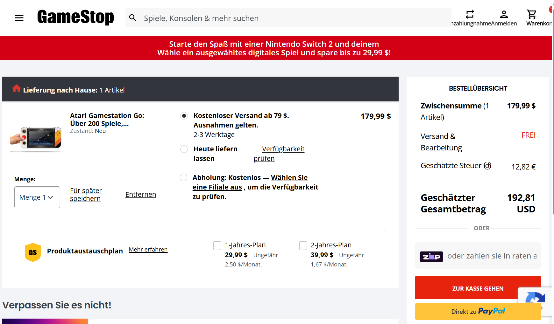Image resolution: width=554 pixels, height=324 pixels.
Task: Click the 'Verpassen Sie es nicht!' heading
Action: pos(57,305)
